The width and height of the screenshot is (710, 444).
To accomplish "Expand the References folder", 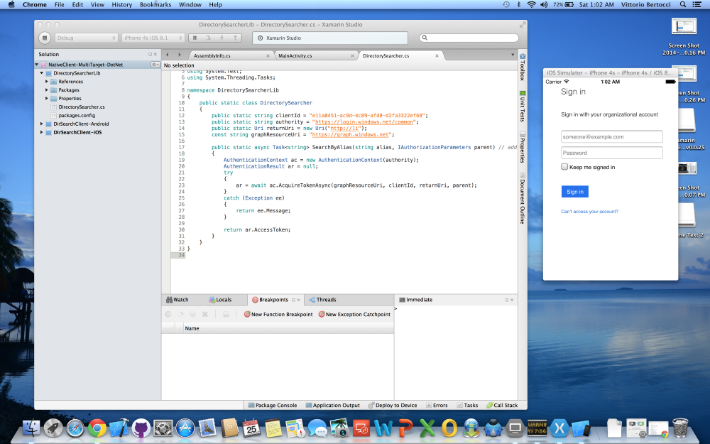I will (x=46, y=82).
